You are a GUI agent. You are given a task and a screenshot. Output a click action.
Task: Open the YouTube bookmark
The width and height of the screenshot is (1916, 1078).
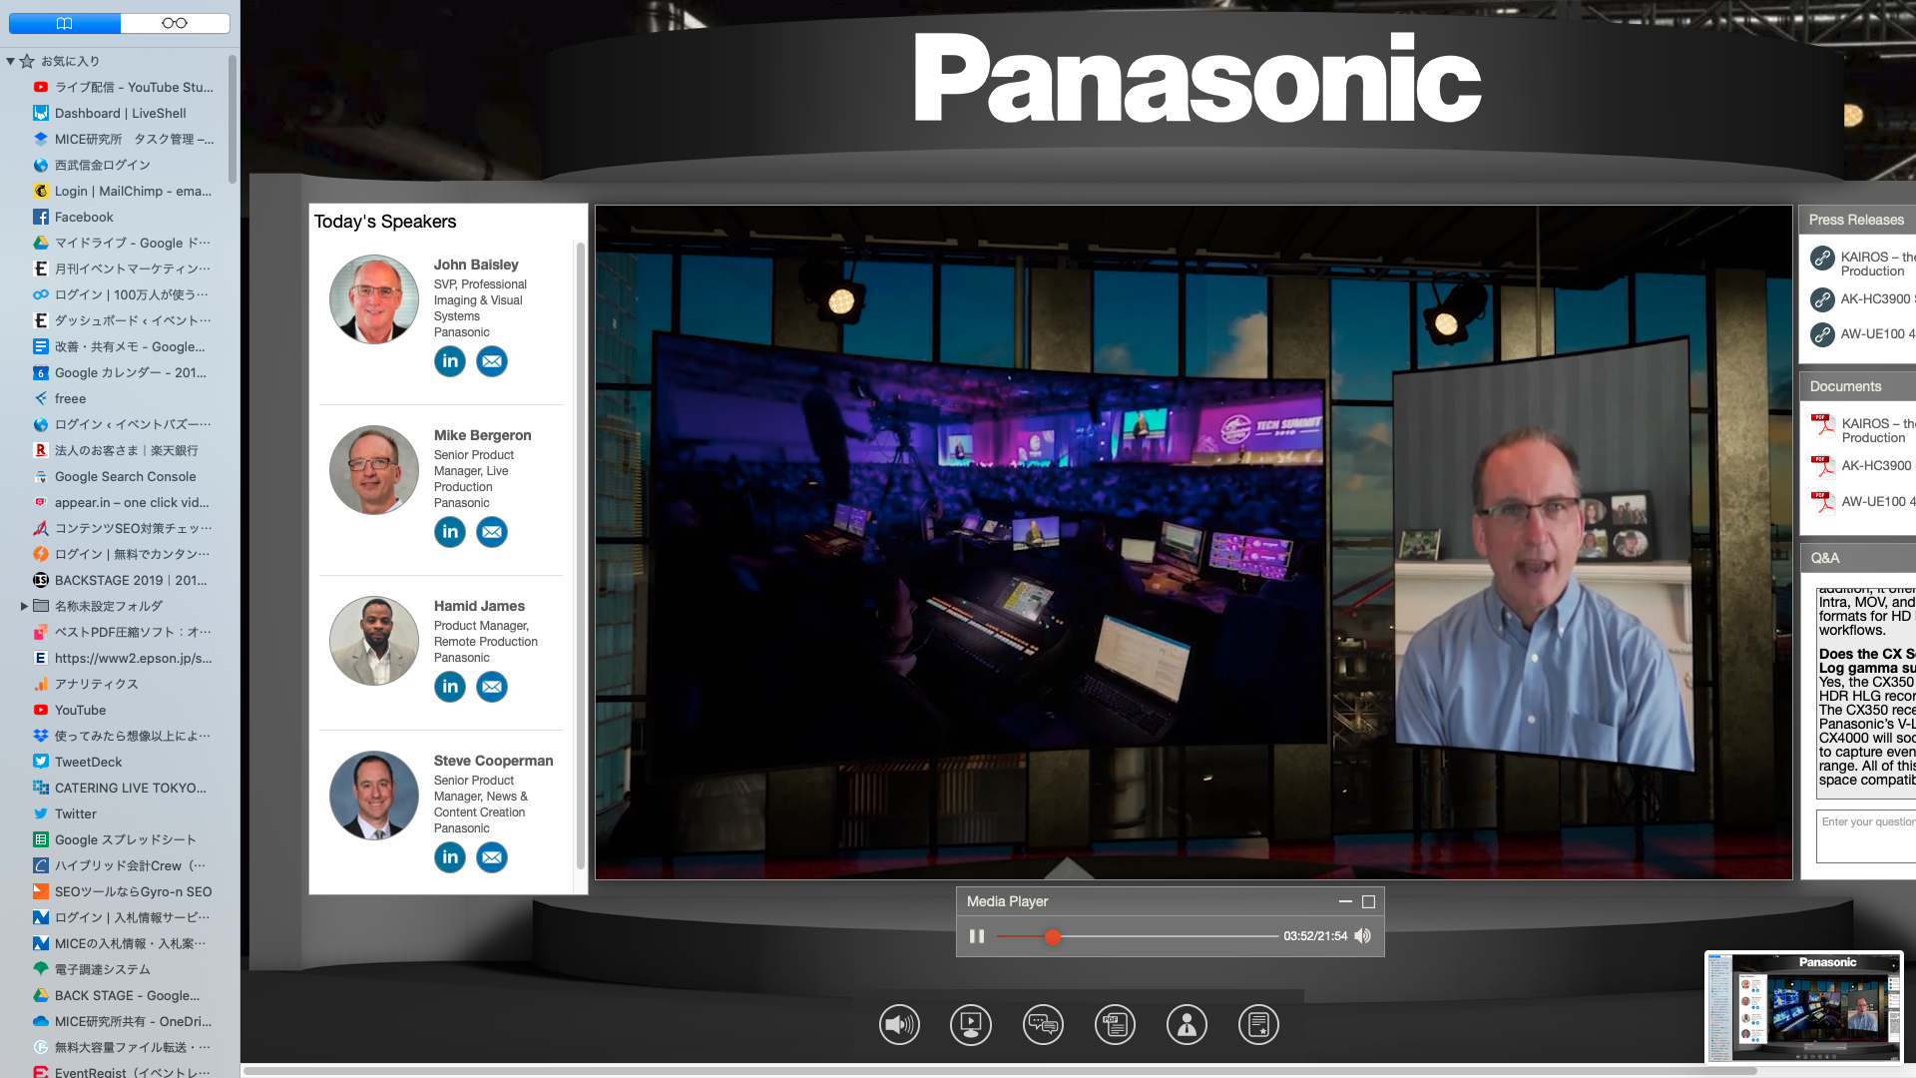(x=69, y=711)
